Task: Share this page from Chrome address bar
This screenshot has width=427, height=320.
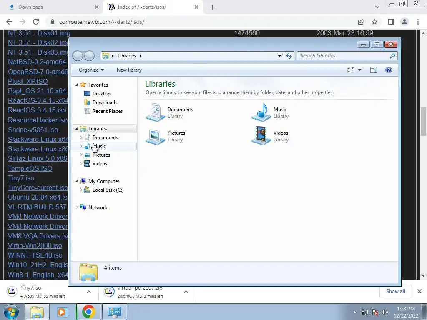Action: click(361, 22)
